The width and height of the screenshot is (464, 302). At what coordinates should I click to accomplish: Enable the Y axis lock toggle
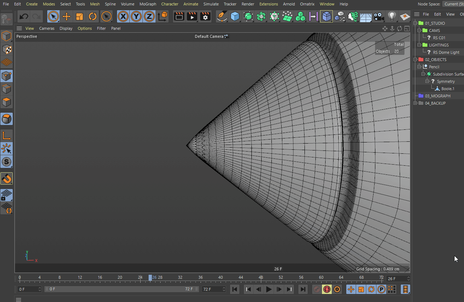[136, 16]
